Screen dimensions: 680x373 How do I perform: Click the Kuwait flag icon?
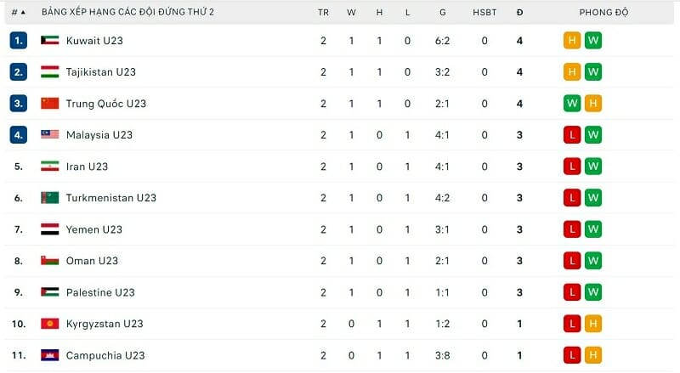[x=49, y=41]
